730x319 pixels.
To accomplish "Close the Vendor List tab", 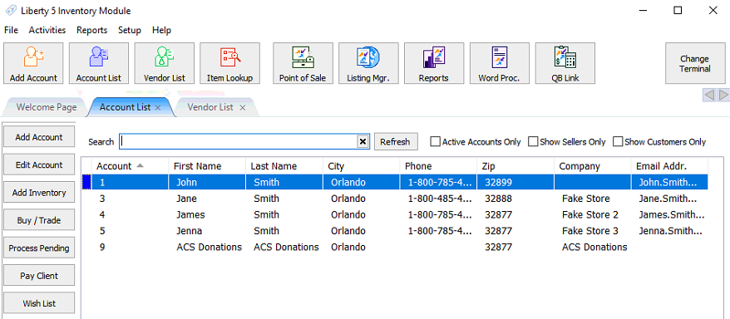I will [x=242, y=107].
